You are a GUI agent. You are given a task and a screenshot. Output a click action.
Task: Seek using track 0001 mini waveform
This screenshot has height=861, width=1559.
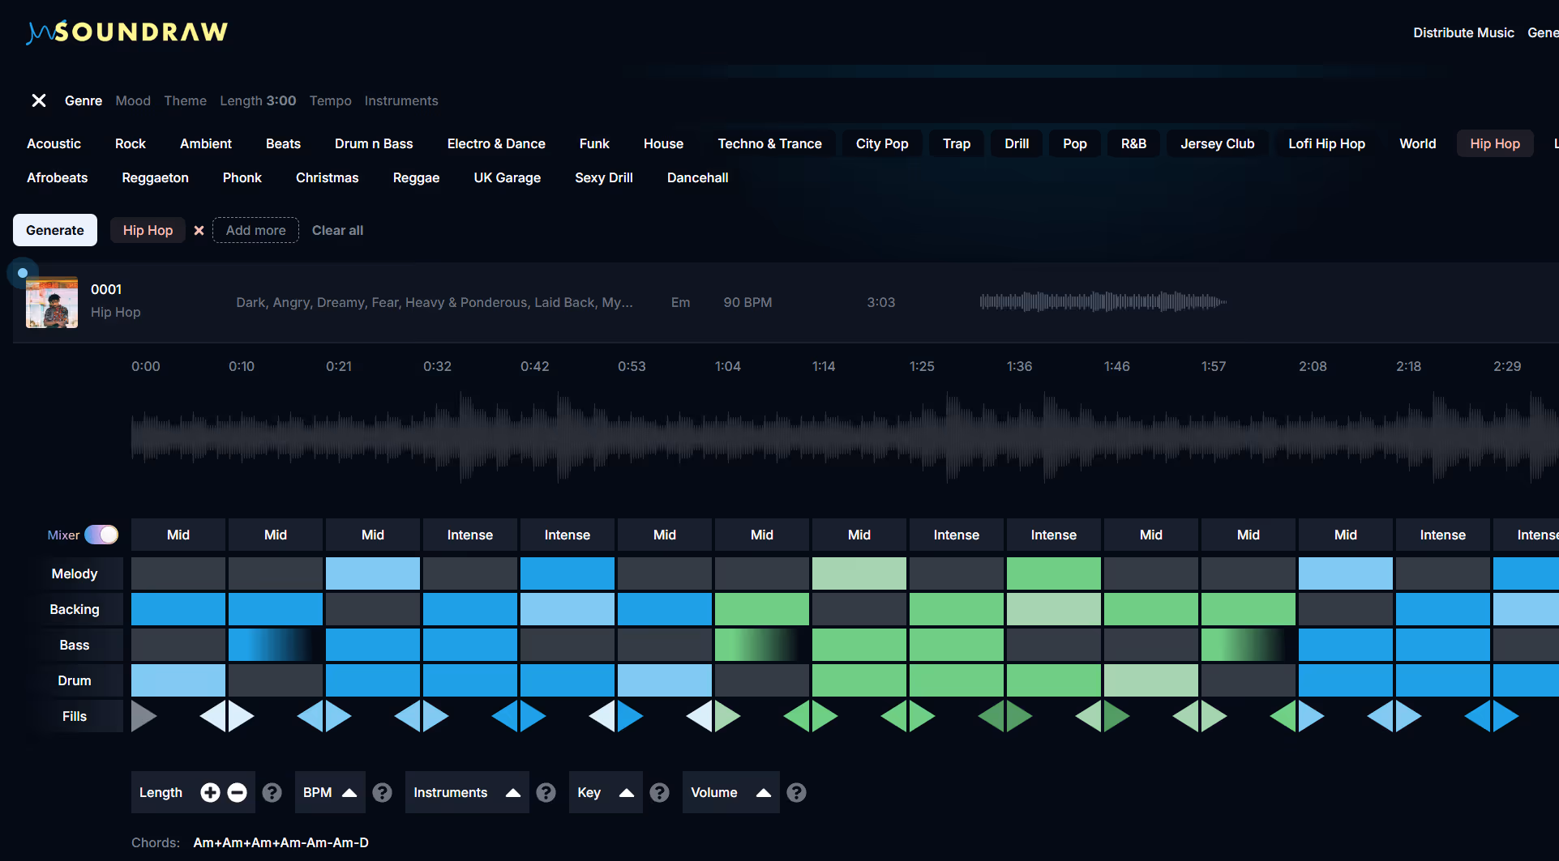1103,302
